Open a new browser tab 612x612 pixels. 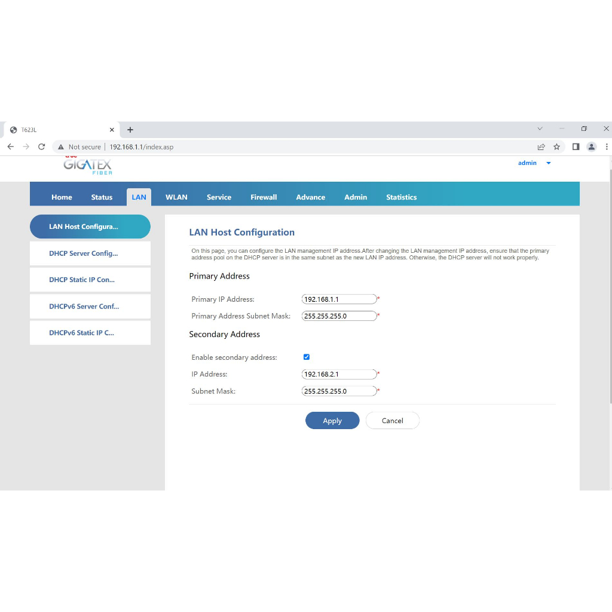tap(130, 130)
